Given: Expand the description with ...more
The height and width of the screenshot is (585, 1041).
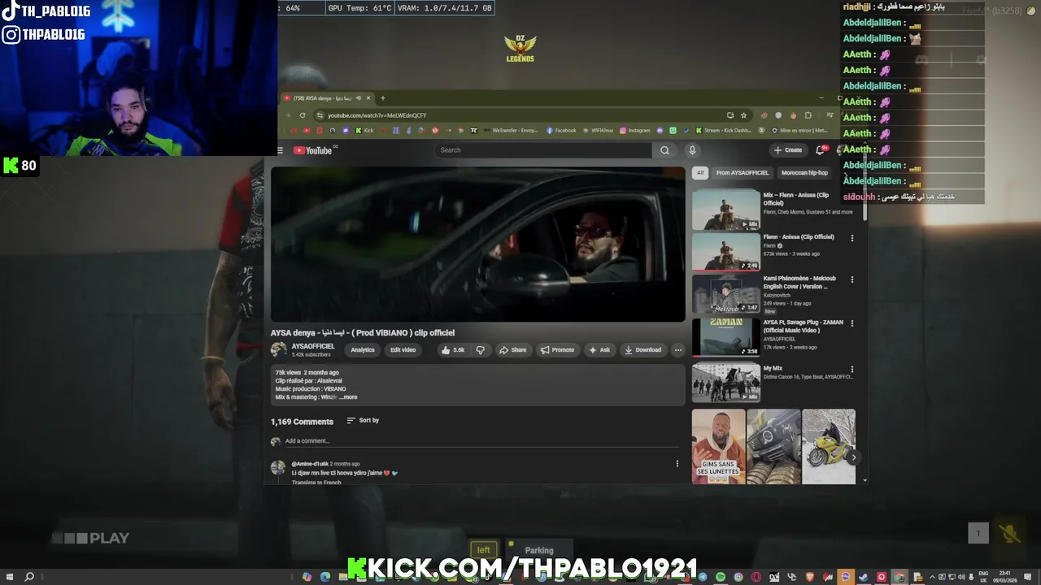Looking at the screenshot, I should point(349,397).
